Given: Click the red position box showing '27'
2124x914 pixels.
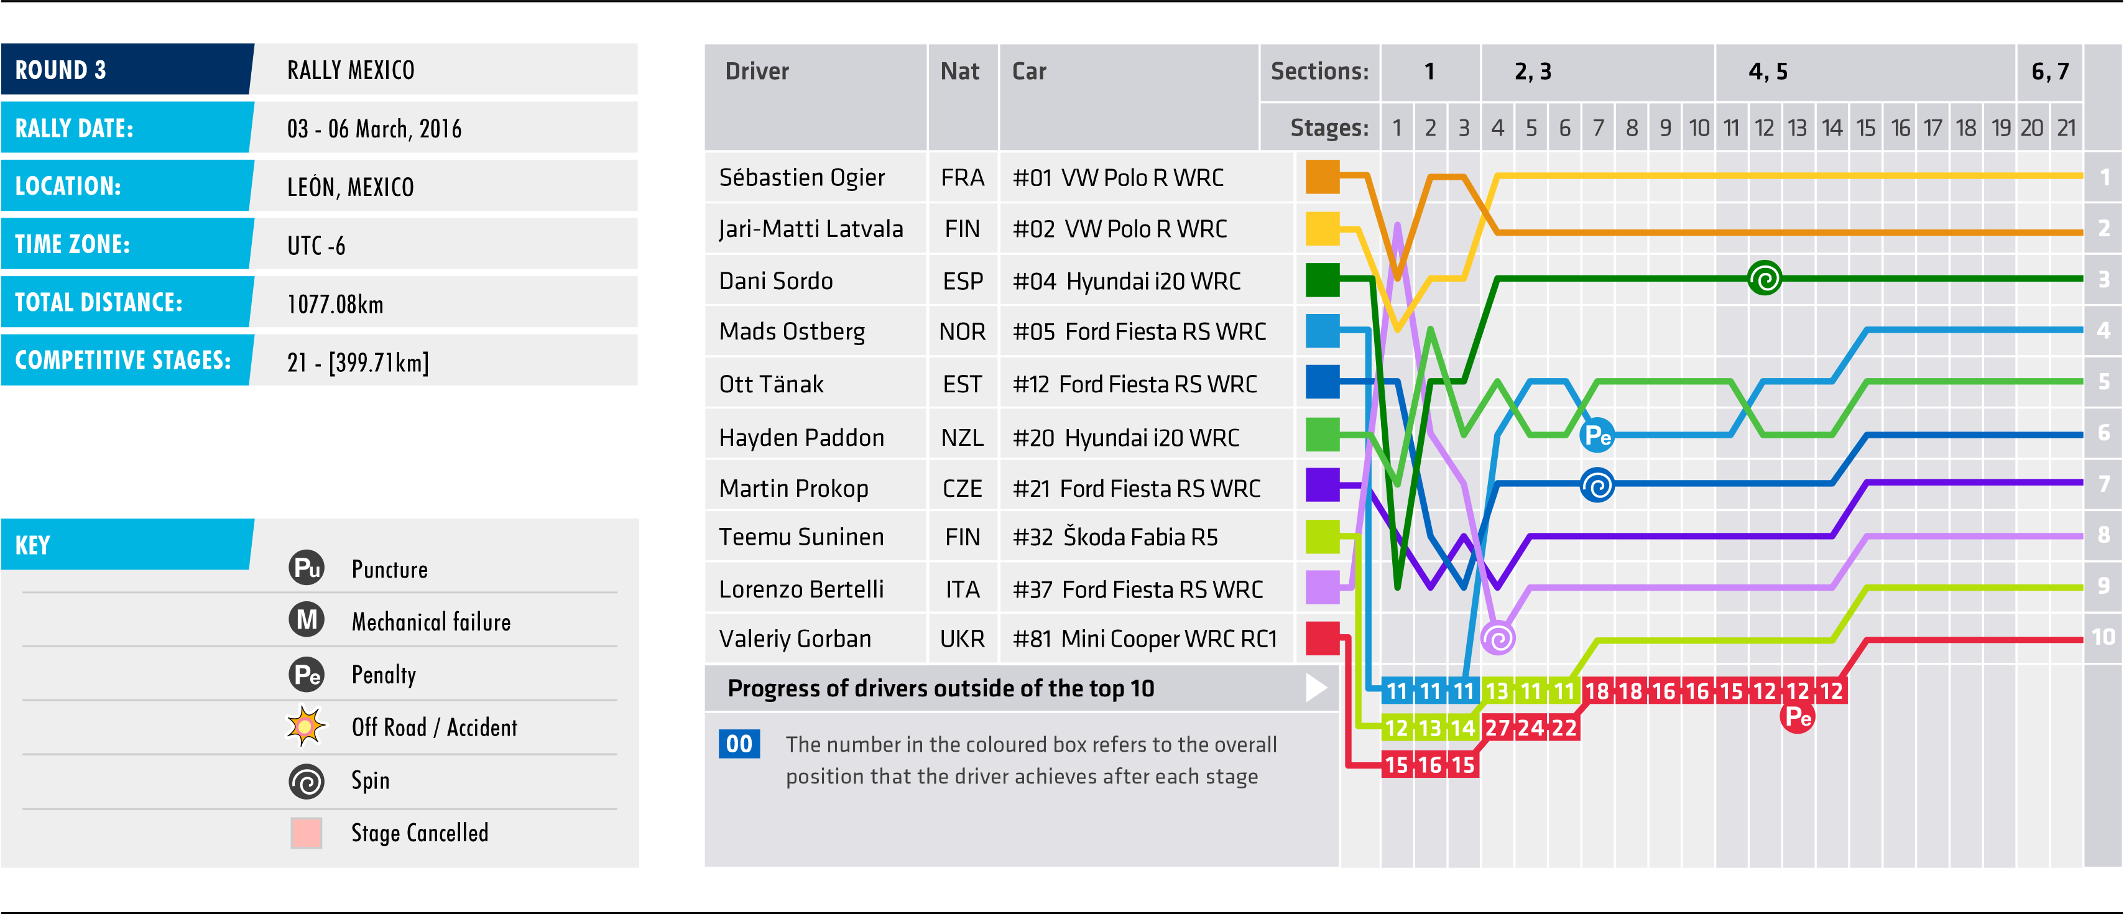Looking at the screenshot, I should [x=1497, y=727].
